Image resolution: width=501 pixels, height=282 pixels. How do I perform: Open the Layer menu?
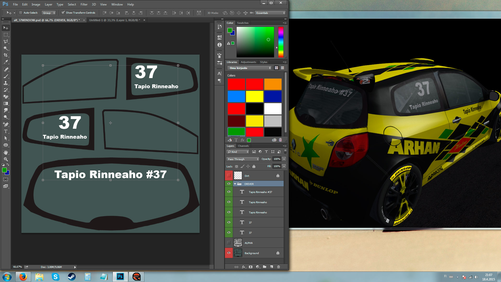49,4
